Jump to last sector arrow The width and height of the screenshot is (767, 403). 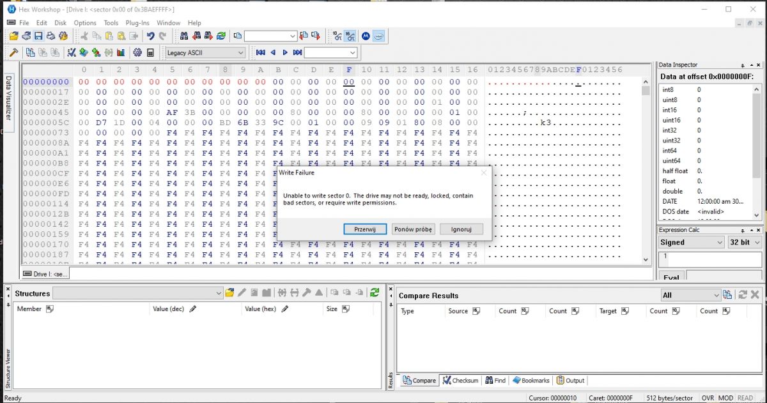tap(297, 52)
